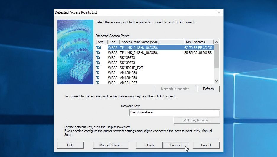Click signal strength icon for WPA VM4284959
The image size is (277, 157).
98,73
